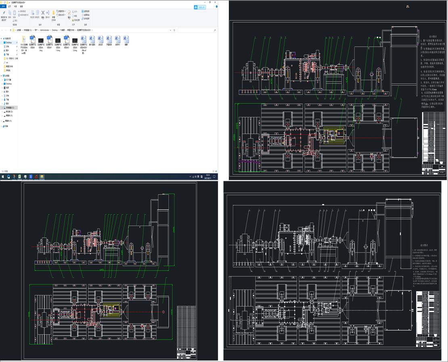The image size is (448, 362).
Task: Select pinned Downloads under Quick access
Action: pyautogui.click(x=7, y=54)
